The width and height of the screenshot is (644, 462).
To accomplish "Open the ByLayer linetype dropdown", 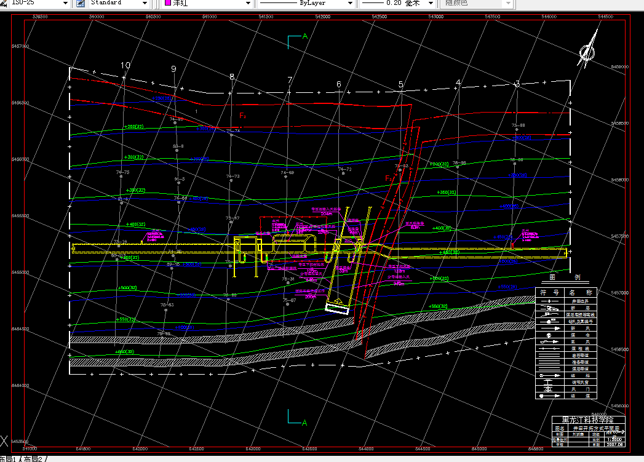I will point(350,3).
